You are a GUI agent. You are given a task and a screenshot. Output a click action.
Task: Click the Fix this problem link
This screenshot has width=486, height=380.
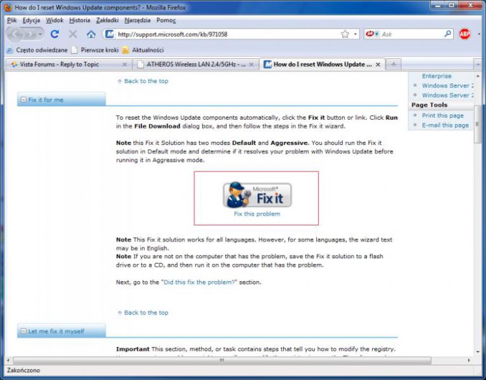257,214
